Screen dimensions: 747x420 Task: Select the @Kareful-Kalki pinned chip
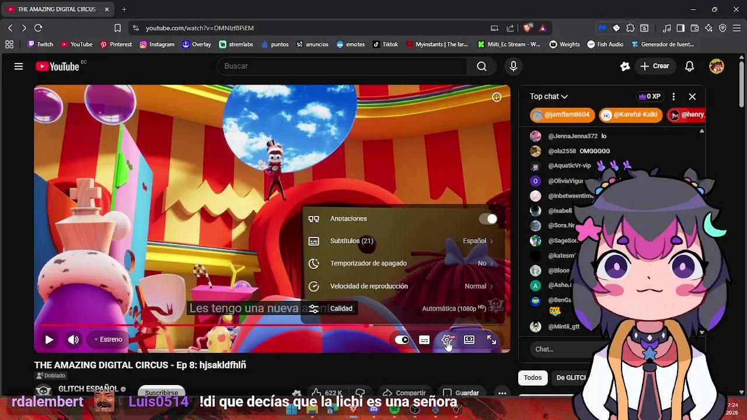click(630, 115)
